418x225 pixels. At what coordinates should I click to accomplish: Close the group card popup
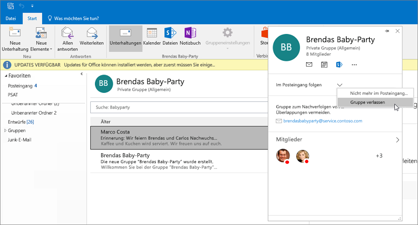tap(398, 31)
